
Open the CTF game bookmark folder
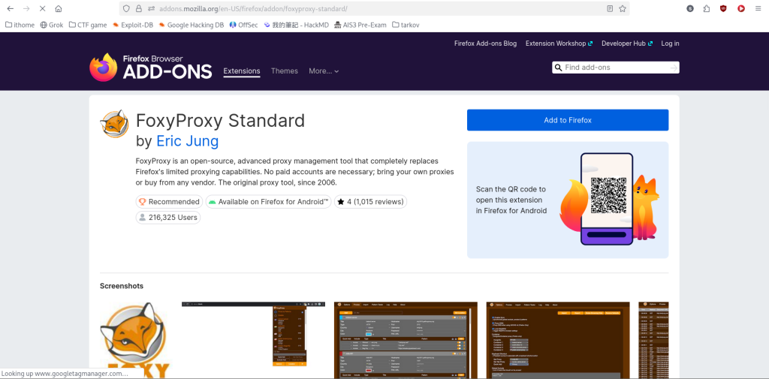click(88, 25)
